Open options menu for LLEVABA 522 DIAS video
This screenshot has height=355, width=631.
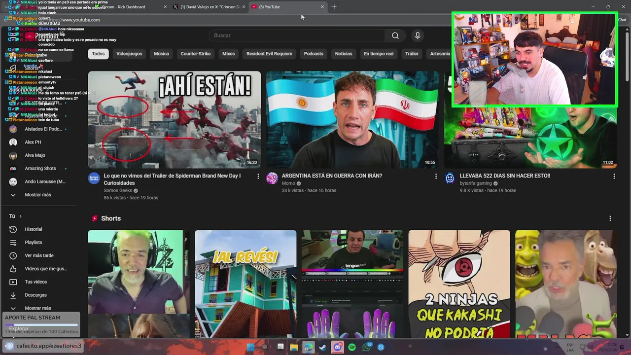click(614, 176)
